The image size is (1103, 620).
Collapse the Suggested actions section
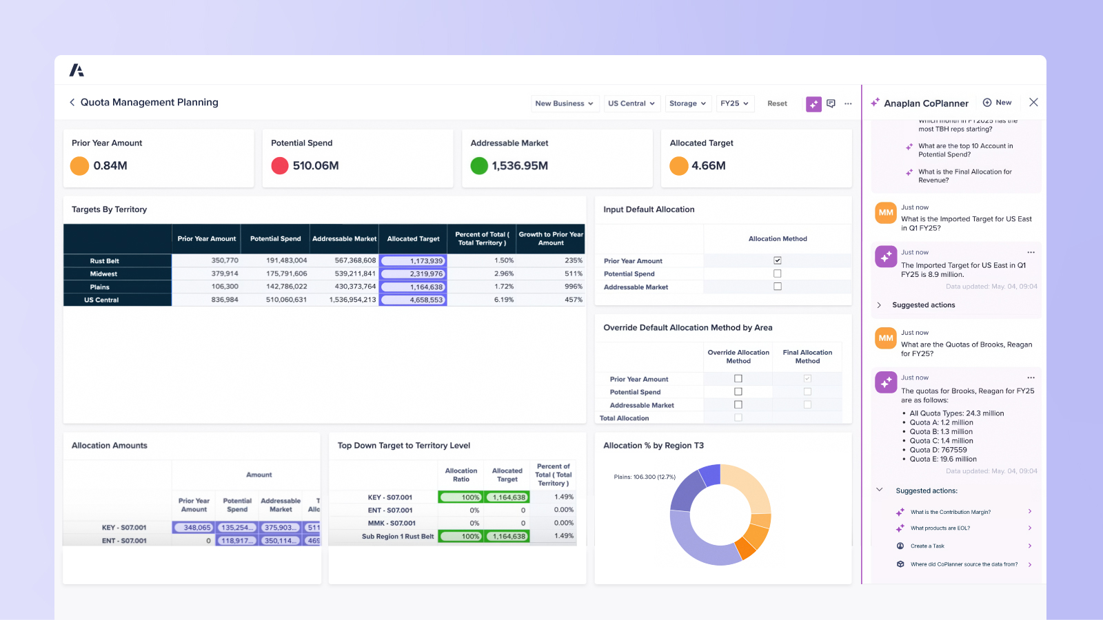pos(880,490)
